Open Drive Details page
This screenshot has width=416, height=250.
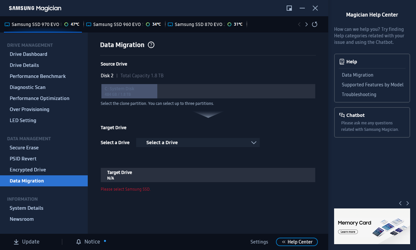pos(24,65)
